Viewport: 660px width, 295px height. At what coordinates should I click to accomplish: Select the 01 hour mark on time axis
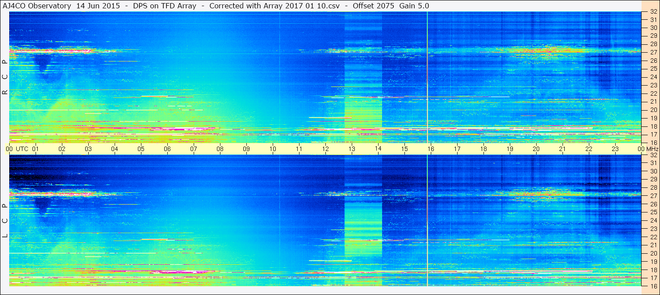(x=36, y=149)
